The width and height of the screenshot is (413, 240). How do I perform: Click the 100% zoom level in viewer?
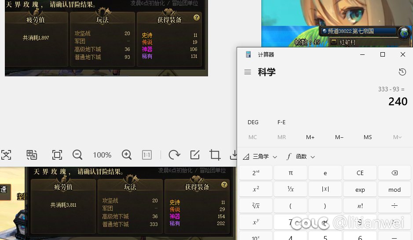pos(102,155)
